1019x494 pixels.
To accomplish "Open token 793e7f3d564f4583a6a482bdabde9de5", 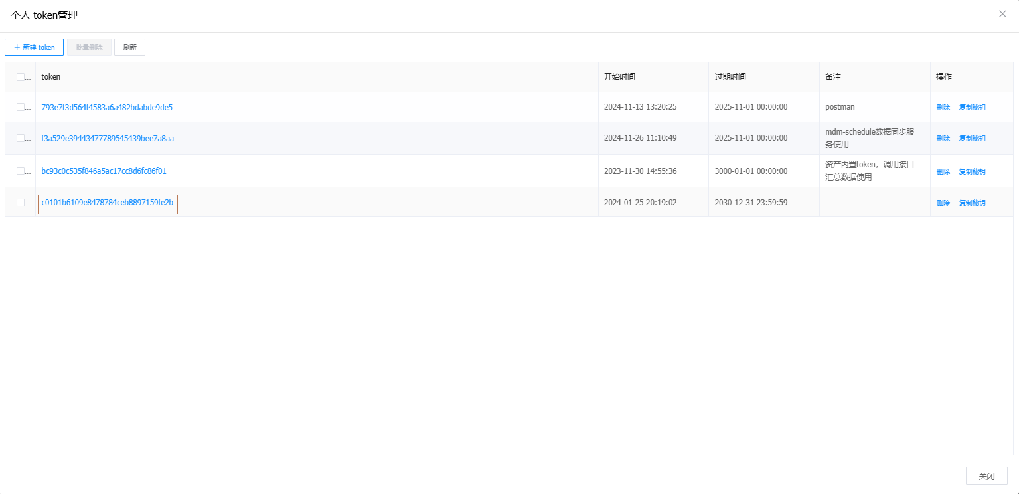I will pos(107,107).
